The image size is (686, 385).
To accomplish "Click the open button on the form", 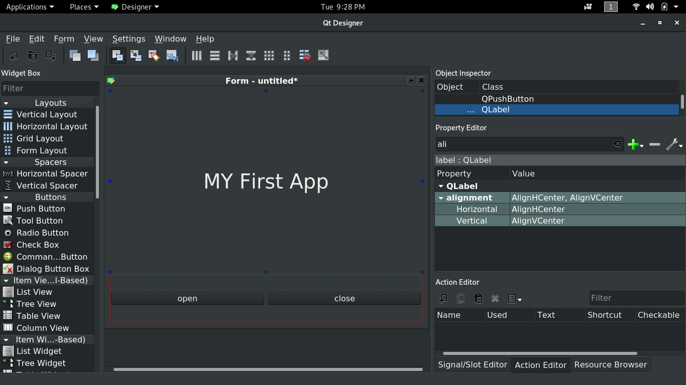I will (187, 298).
